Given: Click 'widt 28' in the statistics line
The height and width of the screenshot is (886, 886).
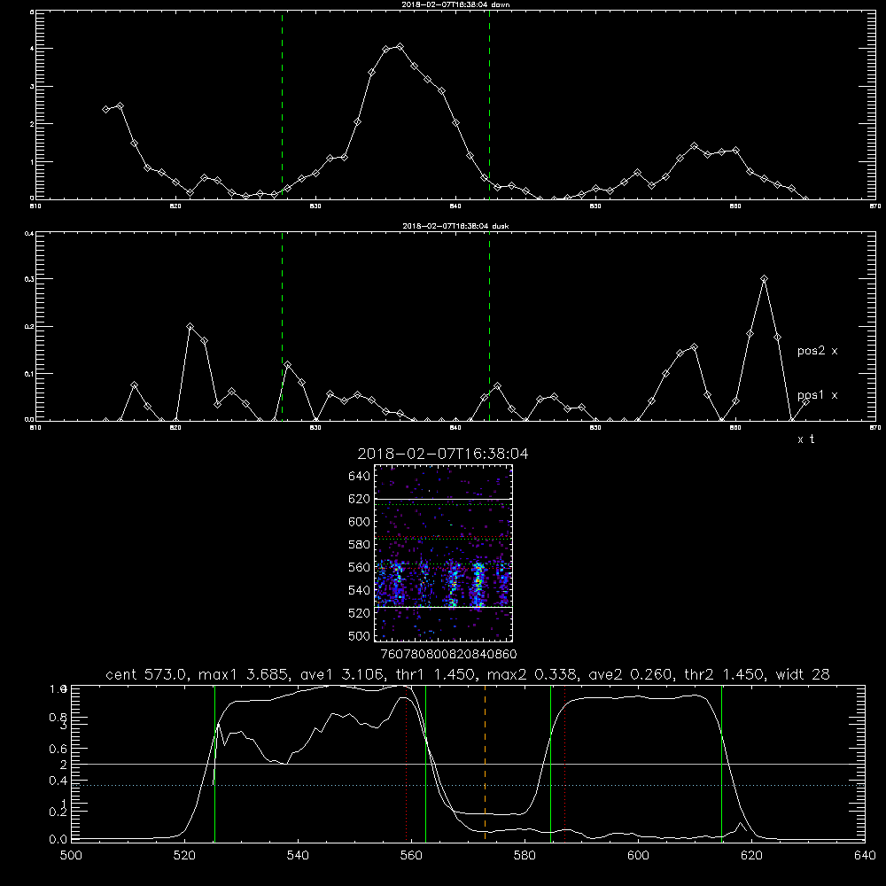Looking at the screenshot, I should click(804, 674).
